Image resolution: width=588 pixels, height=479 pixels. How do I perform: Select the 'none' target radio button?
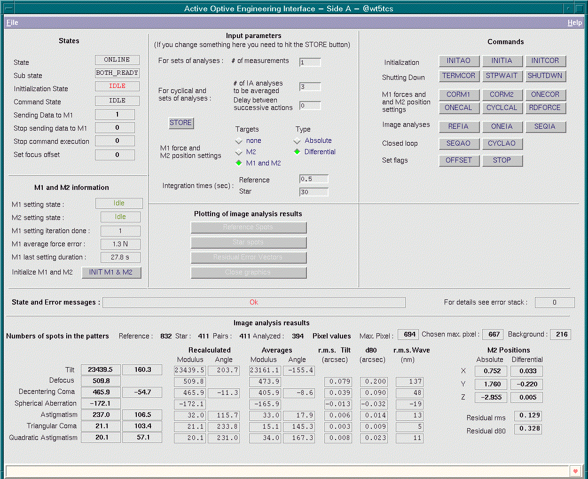tap(239, 141)
